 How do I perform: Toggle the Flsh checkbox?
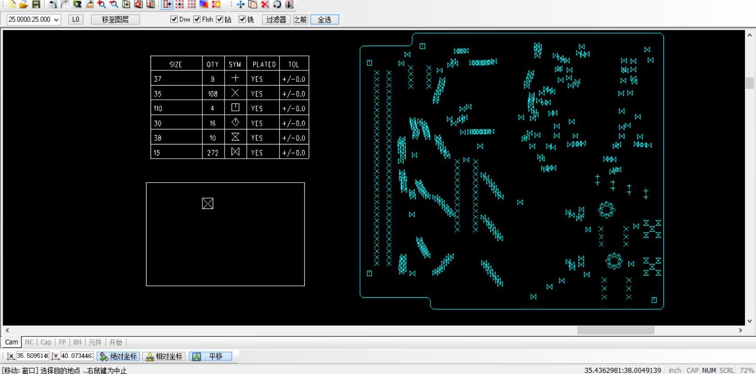(197, 19)
